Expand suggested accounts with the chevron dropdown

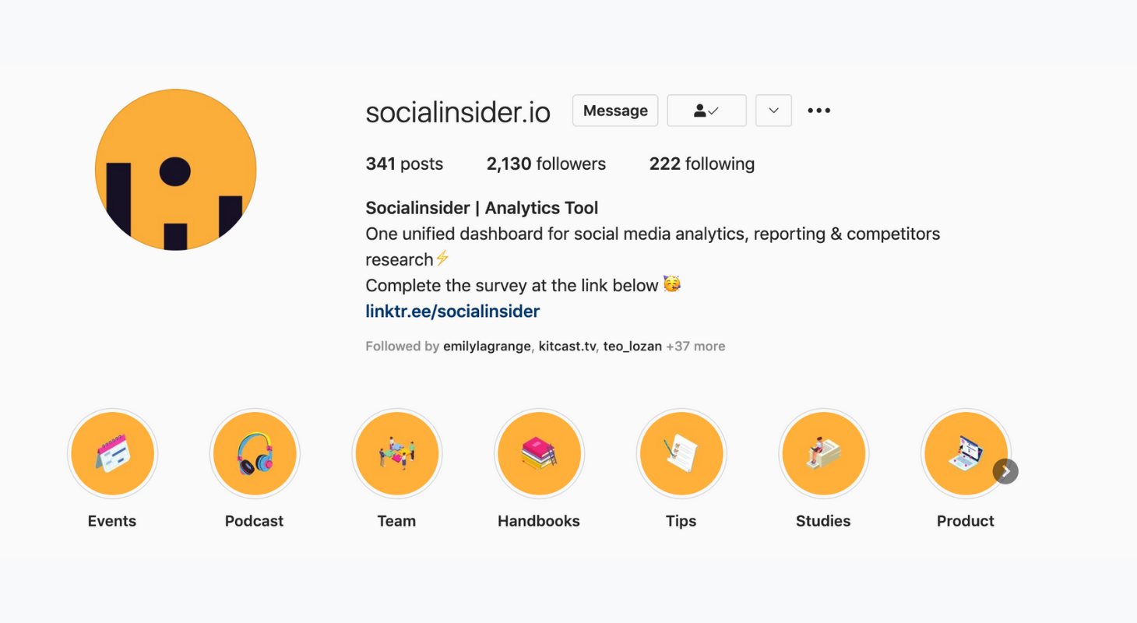773,111
